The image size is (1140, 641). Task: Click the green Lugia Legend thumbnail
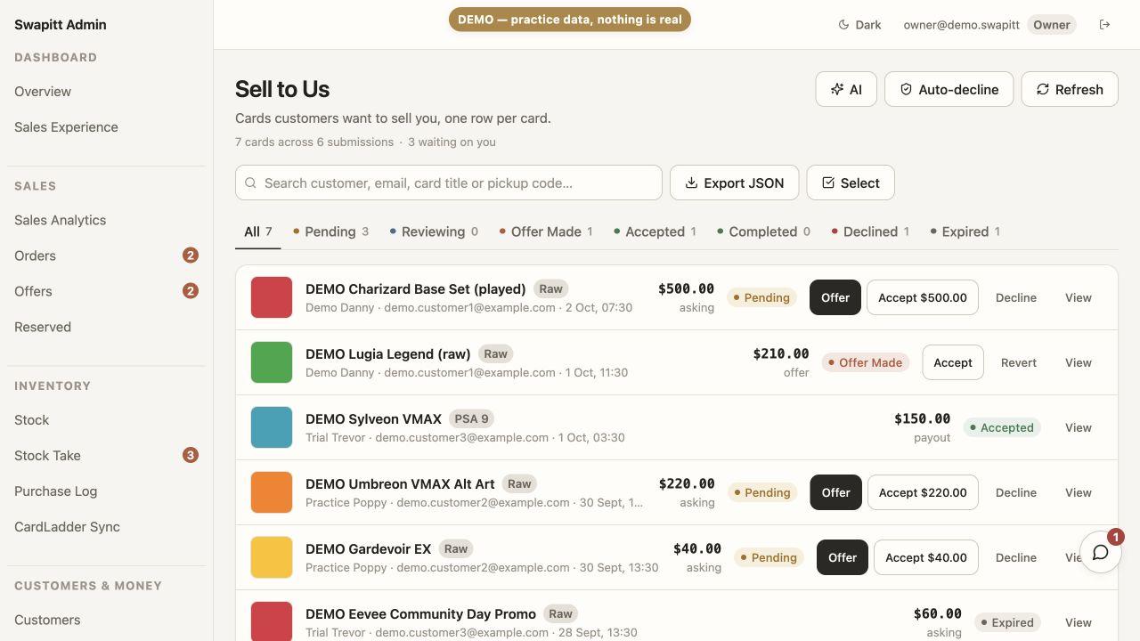(272, 362)
